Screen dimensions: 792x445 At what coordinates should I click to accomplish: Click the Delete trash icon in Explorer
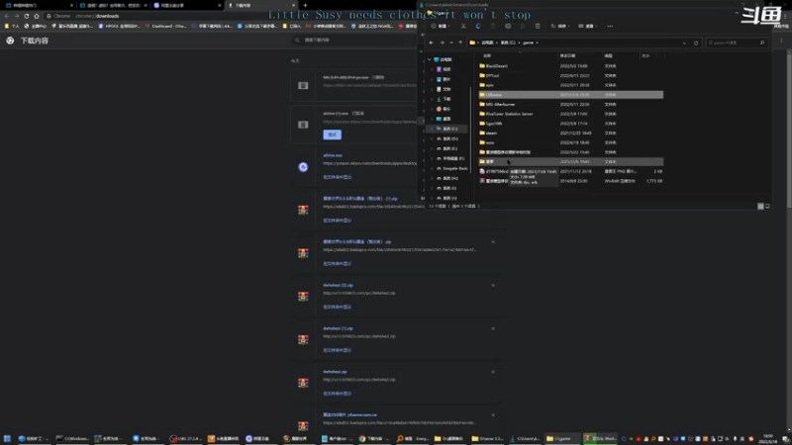tap(538, 26)
